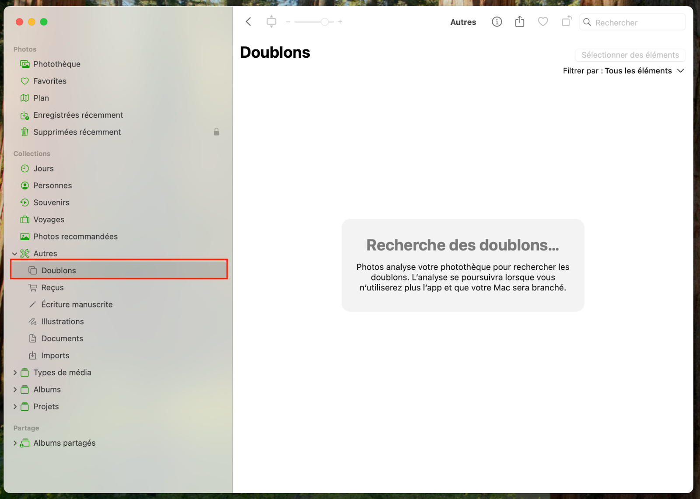700x499 pixels.
Task: Select Personnes in Collections
Action: click(x=52, y=185)
